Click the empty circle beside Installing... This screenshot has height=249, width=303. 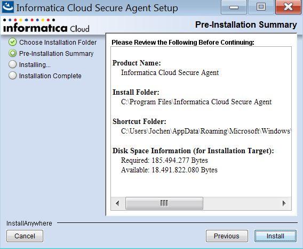tap(13, 64)
